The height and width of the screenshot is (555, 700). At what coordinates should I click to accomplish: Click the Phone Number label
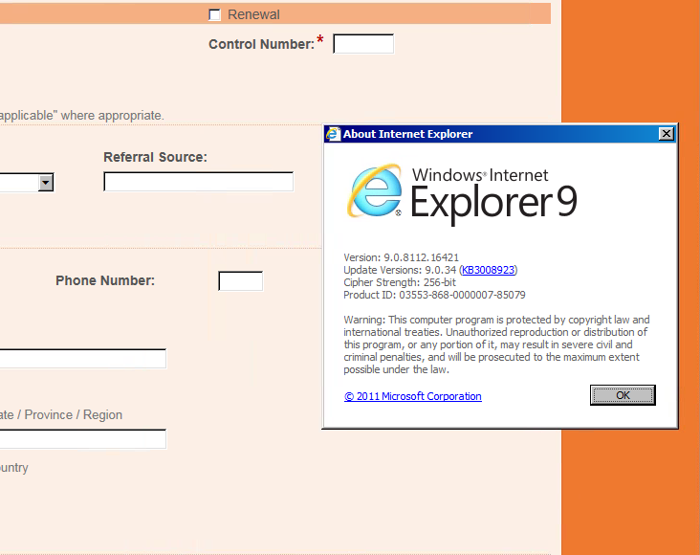point(105,280)
